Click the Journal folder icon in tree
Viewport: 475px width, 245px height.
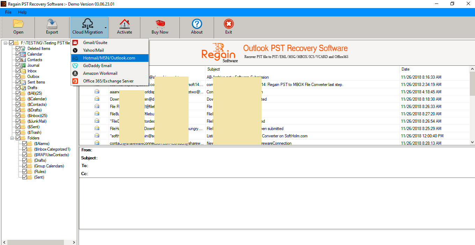click(x=24, y=65)
